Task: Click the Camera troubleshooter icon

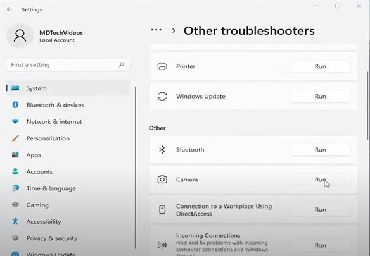Action: click(162, 180)
